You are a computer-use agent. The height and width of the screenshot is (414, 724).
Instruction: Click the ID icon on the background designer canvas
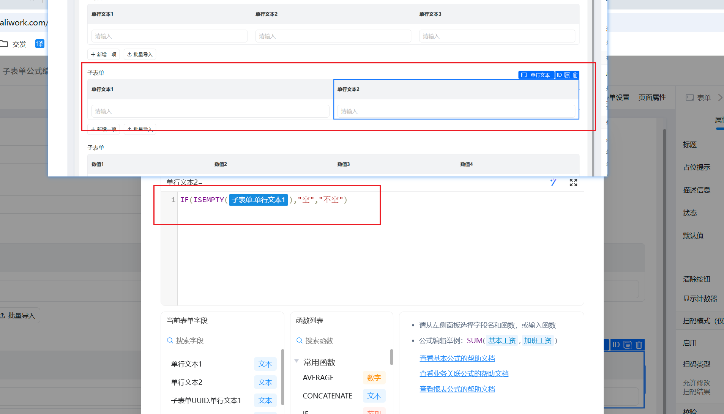pyautogui.click(x=616, y=345)
